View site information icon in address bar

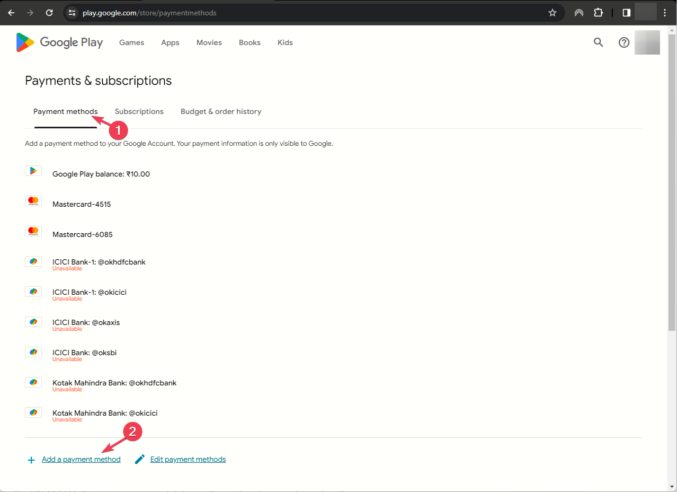pyautogui.click(x=73, y=13)
